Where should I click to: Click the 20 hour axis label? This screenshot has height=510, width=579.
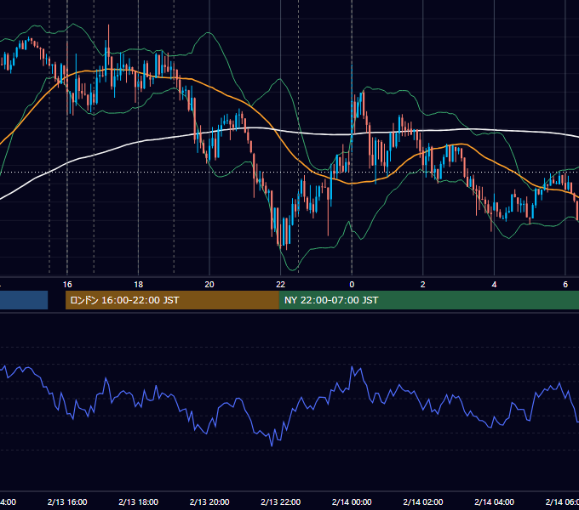click(x=209, y=285)
